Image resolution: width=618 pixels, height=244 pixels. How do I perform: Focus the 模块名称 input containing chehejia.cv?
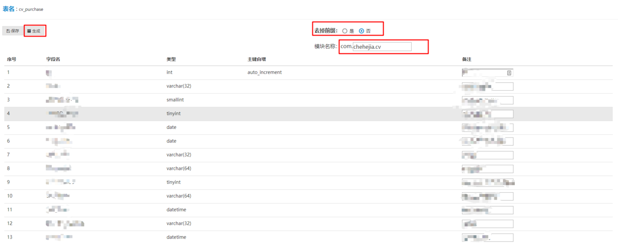[x=382, y=47]
